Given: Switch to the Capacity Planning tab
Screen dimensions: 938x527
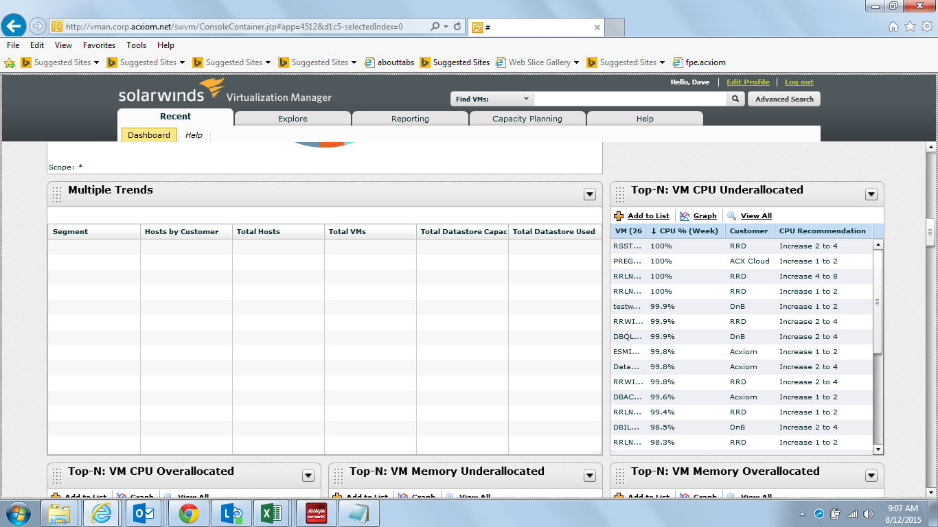Looking at the screenshot, I should click(x=527, y=119).
